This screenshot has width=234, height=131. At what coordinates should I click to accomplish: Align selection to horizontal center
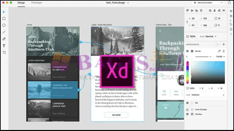click(215, 10)
